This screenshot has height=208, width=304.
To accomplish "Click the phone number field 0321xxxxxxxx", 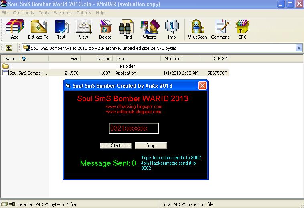I will tap(134, 128).
